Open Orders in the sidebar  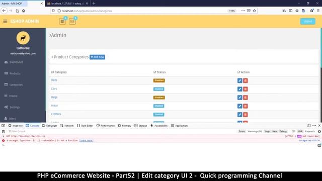coord(11,96)
